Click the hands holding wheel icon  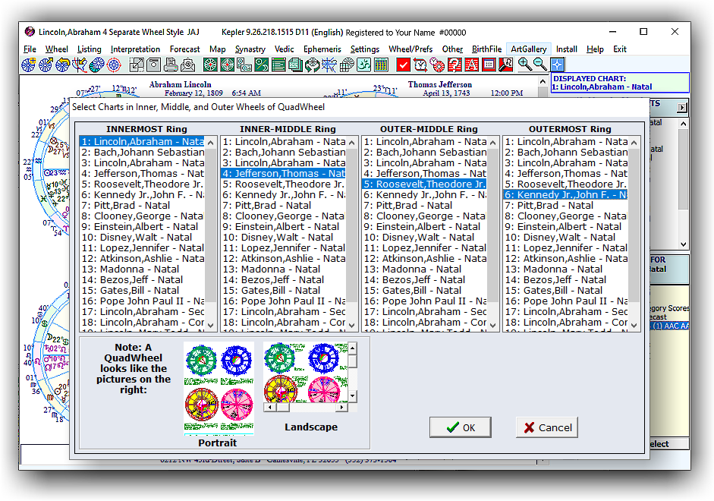pos(313,65)
